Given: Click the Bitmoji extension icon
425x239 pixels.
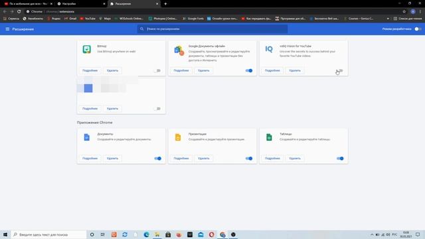Looking at the screenshot, I should pos(87,49).
